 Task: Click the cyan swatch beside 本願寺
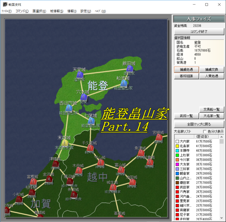(x=177, y=151)
